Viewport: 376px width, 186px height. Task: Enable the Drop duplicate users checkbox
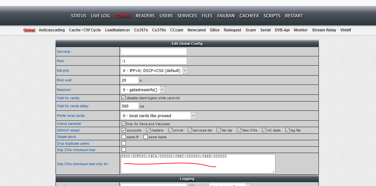[x=124, y=143]
